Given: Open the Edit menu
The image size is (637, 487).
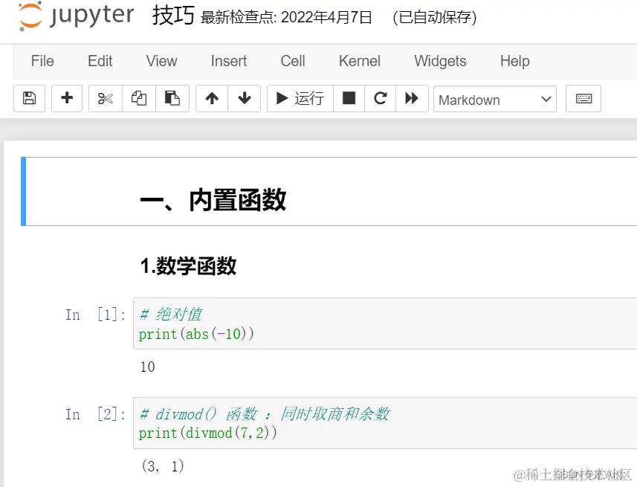Looking at the screenshot, I should pos(100,62).
